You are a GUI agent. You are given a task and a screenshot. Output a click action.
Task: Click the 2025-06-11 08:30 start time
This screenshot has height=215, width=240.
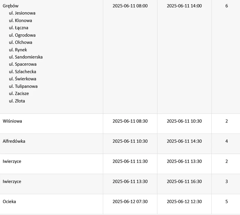coord(130,121)
